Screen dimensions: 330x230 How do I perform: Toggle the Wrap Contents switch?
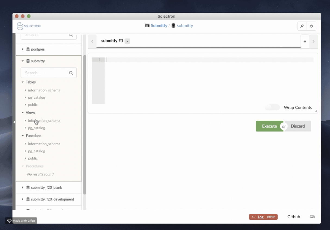(272, 107)
